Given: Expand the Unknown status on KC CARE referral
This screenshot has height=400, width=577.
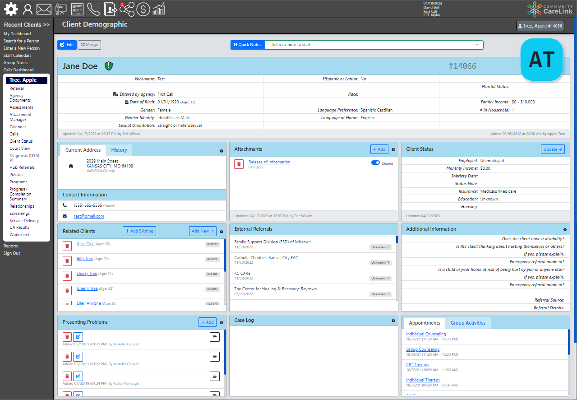Looking at the screenshot, I should [380, 278].
